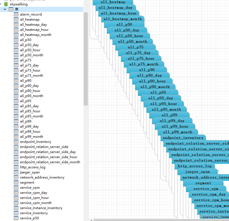Viewport: 229px width, 221px height.
Task: Select all_heatmap in the table tree
Action: click(x=30, y=20)
